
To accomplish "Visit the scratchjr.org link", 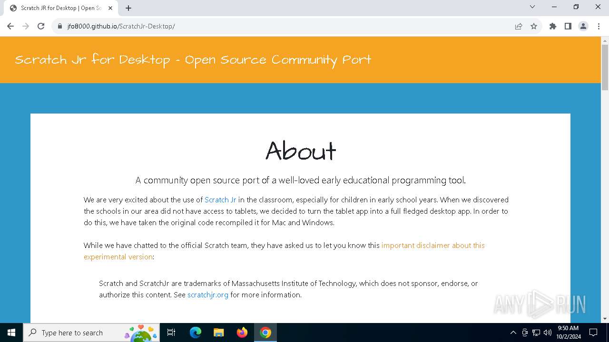I will [x=208, y=294].
